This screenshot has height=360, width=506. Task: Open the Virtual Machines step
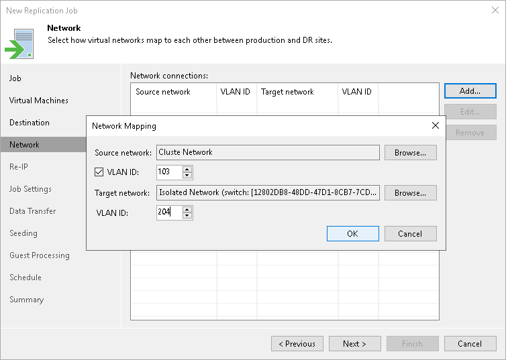tap(39, 101)
